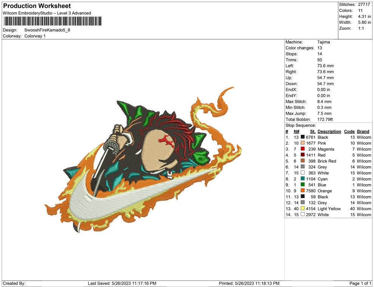This screenshot has width=374, height=287.
Task: Pick the green swatch labeled Blue
Action: (303, 185)
